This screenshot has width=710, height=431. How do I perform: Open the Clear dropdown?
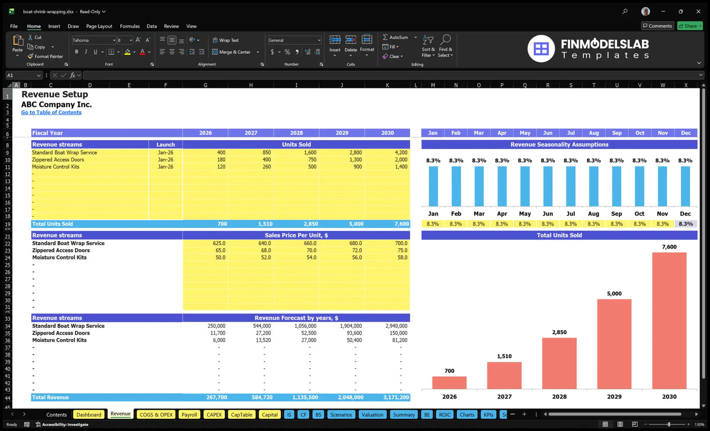(x=393, y=56)
